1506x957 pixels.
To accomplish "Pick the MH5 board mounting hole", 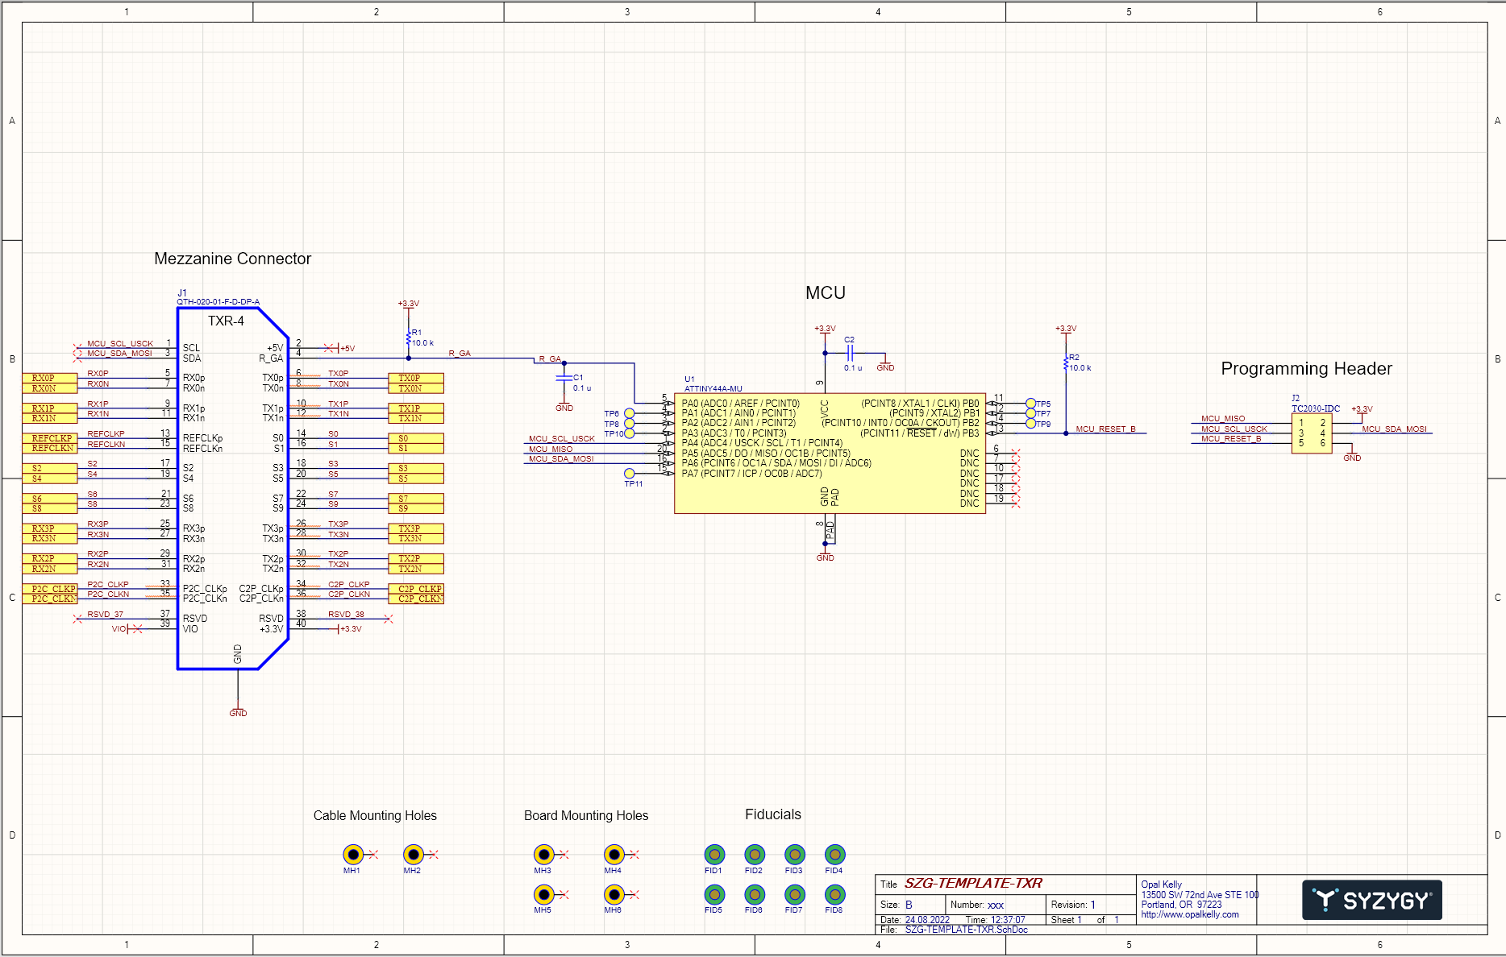I will click(543, 894).
